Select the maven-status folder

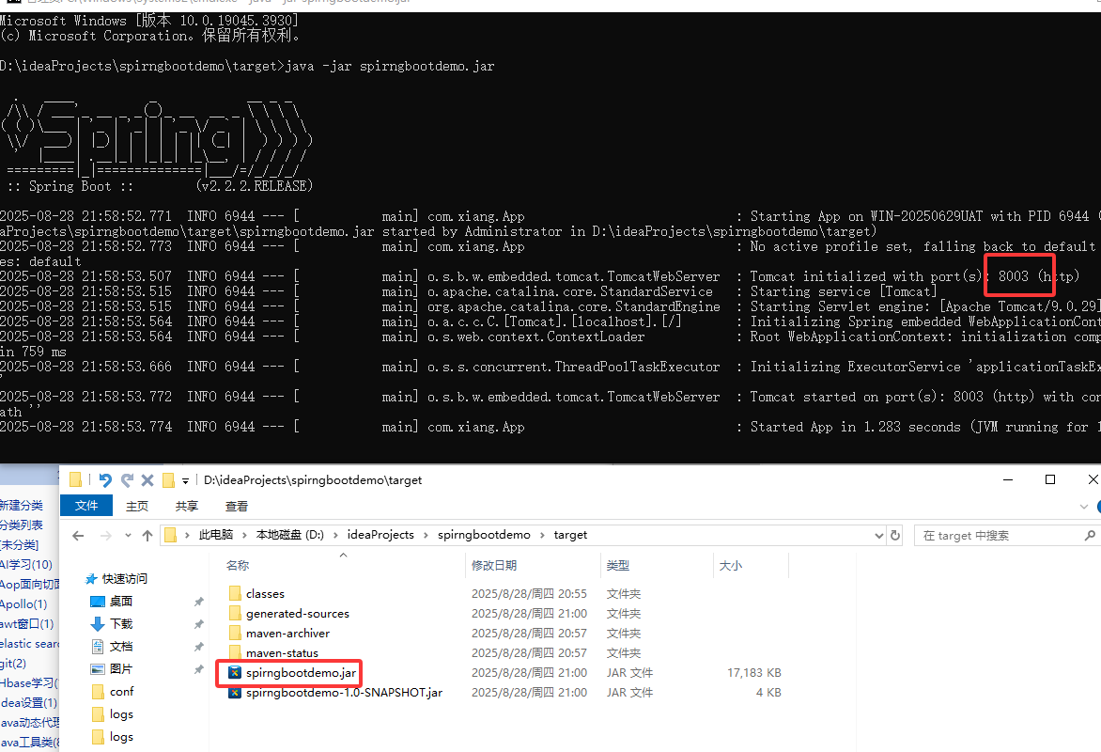click(282, 653)
